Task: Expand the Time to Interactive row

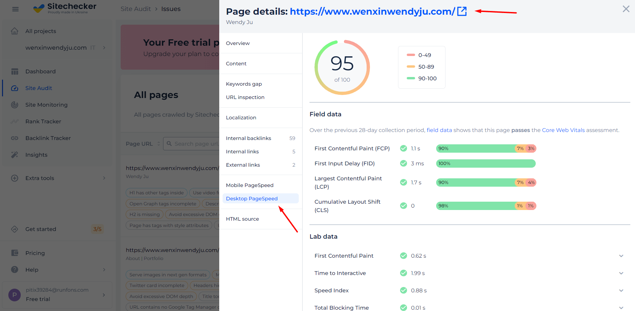Action: pos(621,273)
